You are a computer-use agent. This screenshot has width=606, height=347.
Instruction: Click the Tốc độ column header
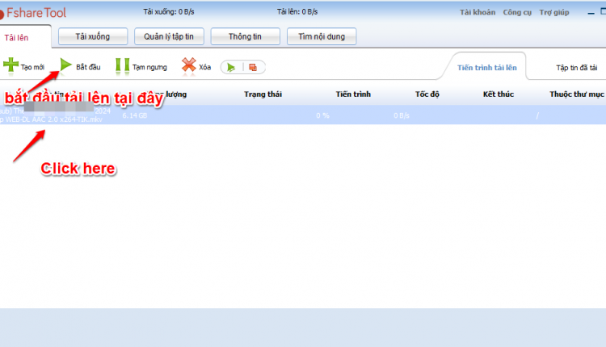point(427,94)
